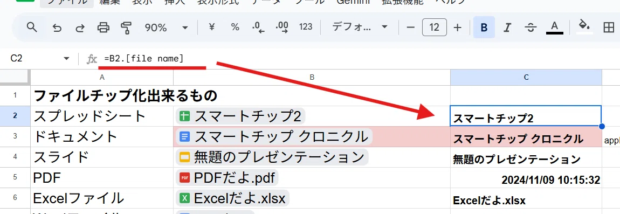
Task: Open the スマートチップ クロニクル Docs chip
Action: (274, 137)
